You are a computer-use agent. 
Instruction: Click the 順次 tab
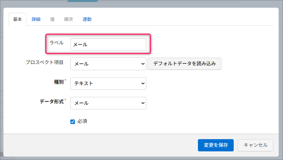pos(69,19)
